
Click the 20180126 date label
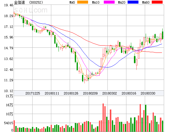pos(71,93)
